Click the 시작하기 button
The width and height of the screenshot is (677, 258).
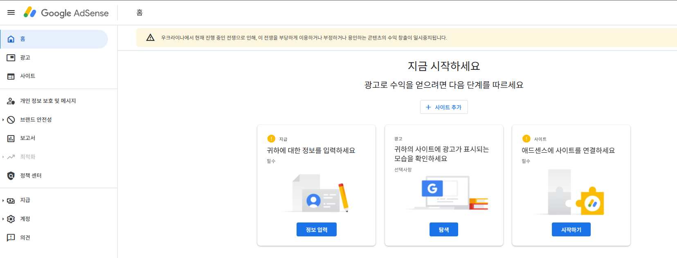(x=571, y=229)
